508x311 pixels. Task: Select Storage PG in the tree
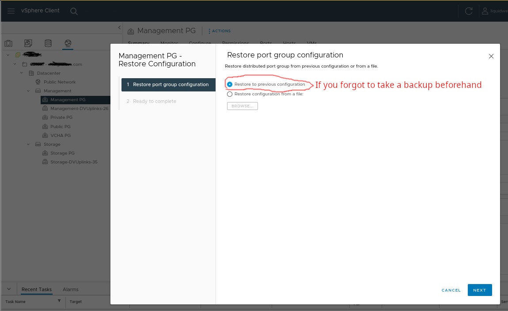point(62,153)
